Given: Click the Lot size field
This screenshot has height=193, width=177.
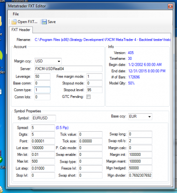Looking at the screenshot, I should [x=43, y=148].
